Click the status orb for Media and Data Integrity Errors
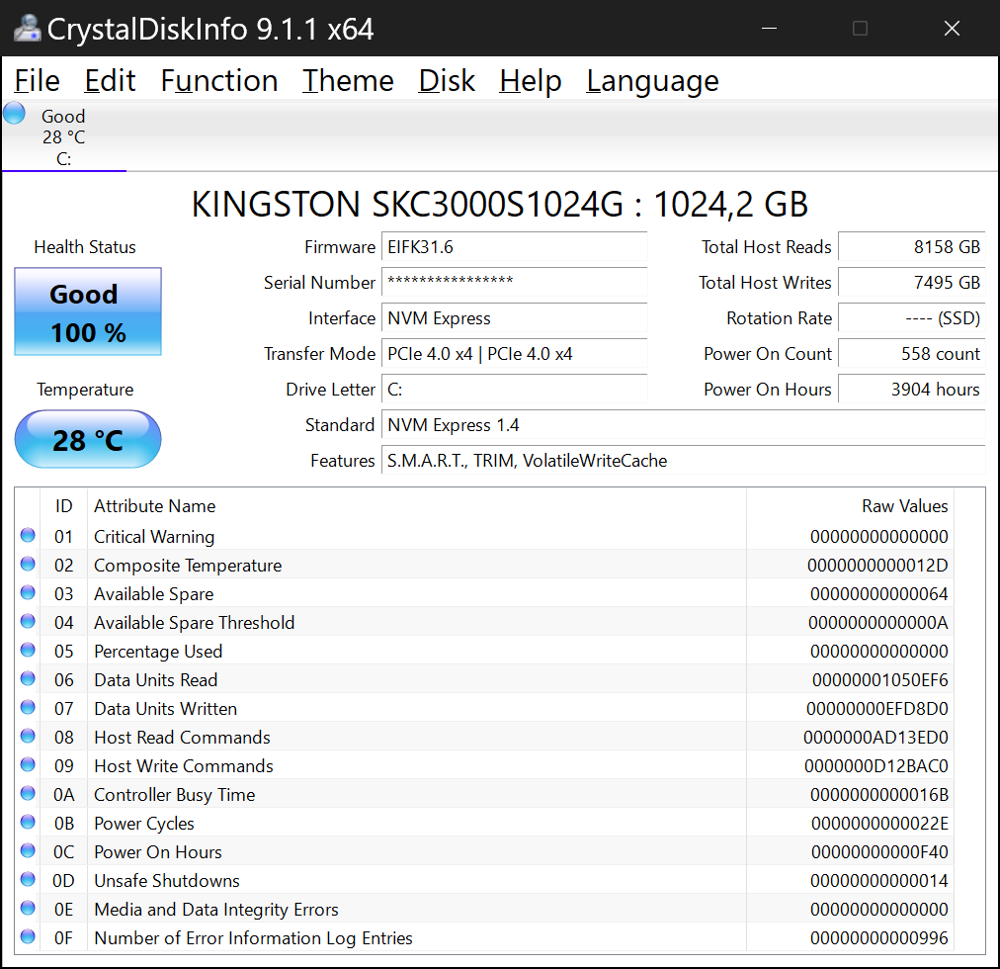The width and height of the screenshot is (1000, 969). [28, 909]
